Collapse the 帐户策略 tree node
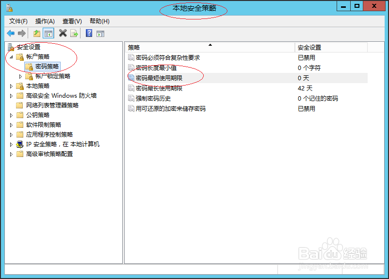The image size is (389, 279). click(x=11, y=57)
